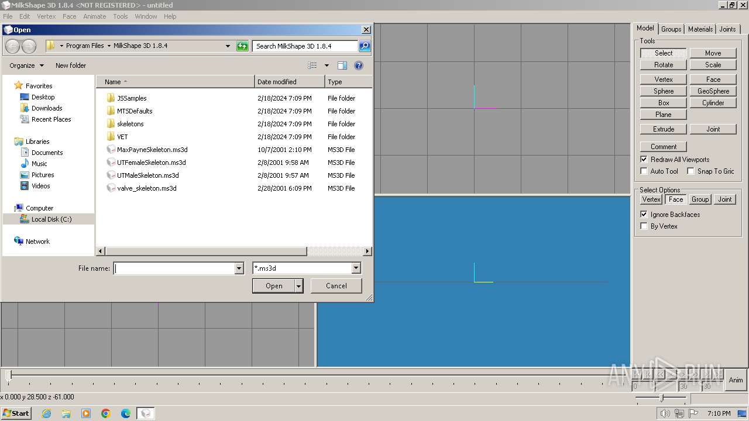
Task: Expand the Program Files breadcrumb arrow
Action: tap(109, 46)
